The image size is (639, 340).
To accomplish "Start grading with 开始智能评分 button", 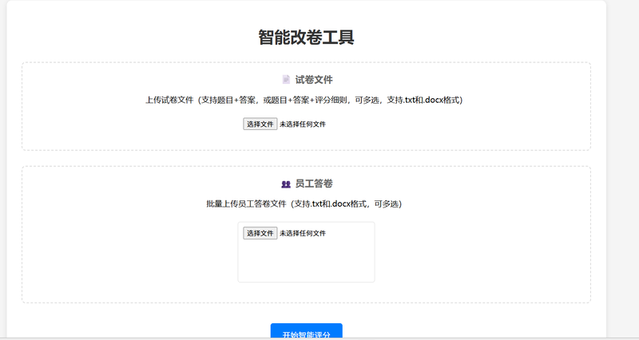I will (307, 331).
